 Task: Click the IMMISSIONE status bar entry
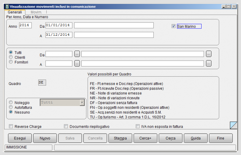(29, 147)
